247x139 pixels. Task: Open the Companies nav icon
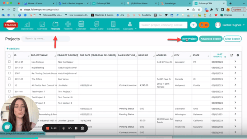point(113,26)
